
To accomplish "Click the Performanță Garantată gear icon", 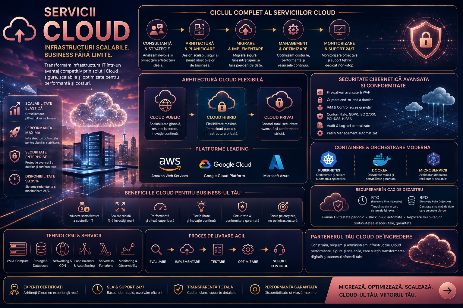I will coord(255,289).
